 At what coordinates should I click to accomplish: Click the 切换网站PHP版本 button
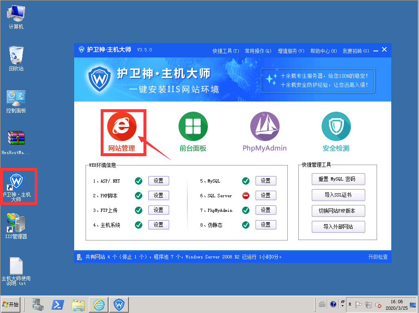coord(338,211)
